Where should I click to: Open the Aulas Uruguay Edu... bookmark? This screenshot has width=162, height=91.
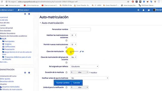point(129,5)
